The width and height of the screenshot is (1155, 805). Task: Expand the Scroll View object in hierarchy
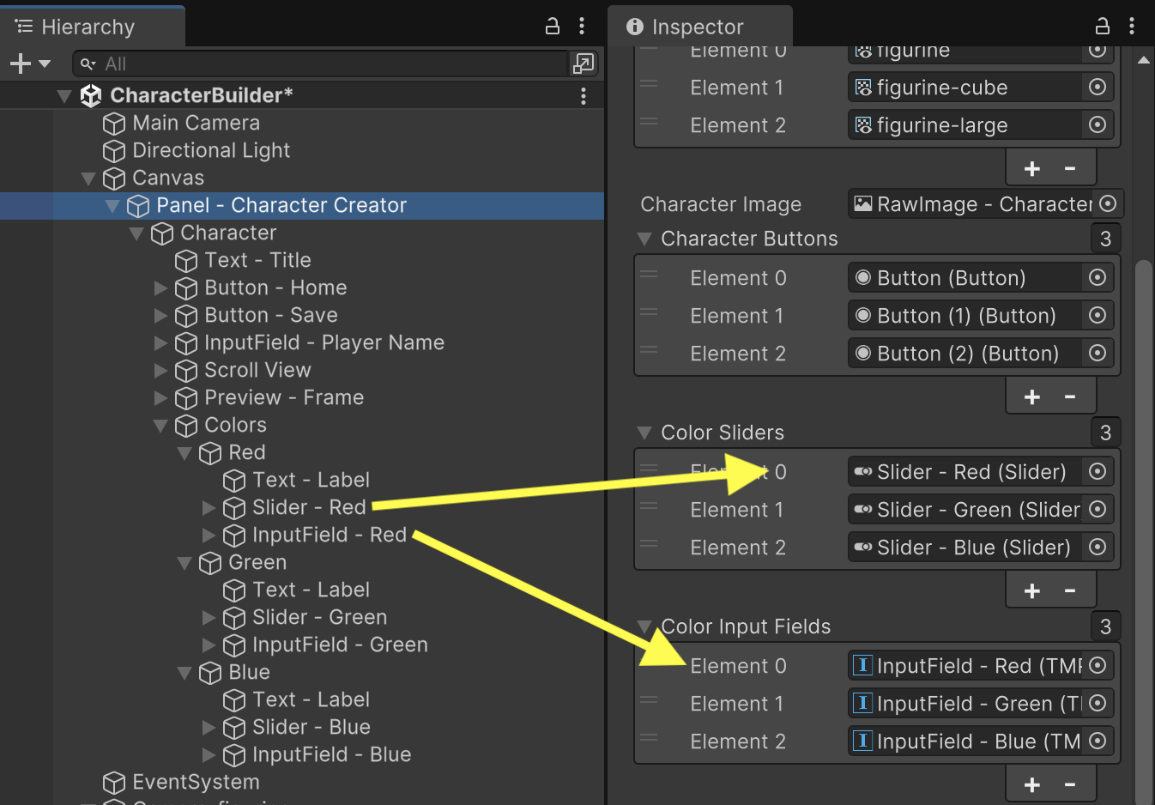coord(160,371)
